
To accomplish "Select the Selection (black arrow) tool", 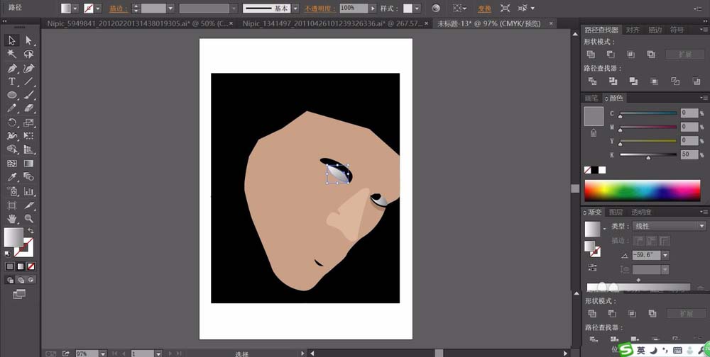I will coord(12,40).
